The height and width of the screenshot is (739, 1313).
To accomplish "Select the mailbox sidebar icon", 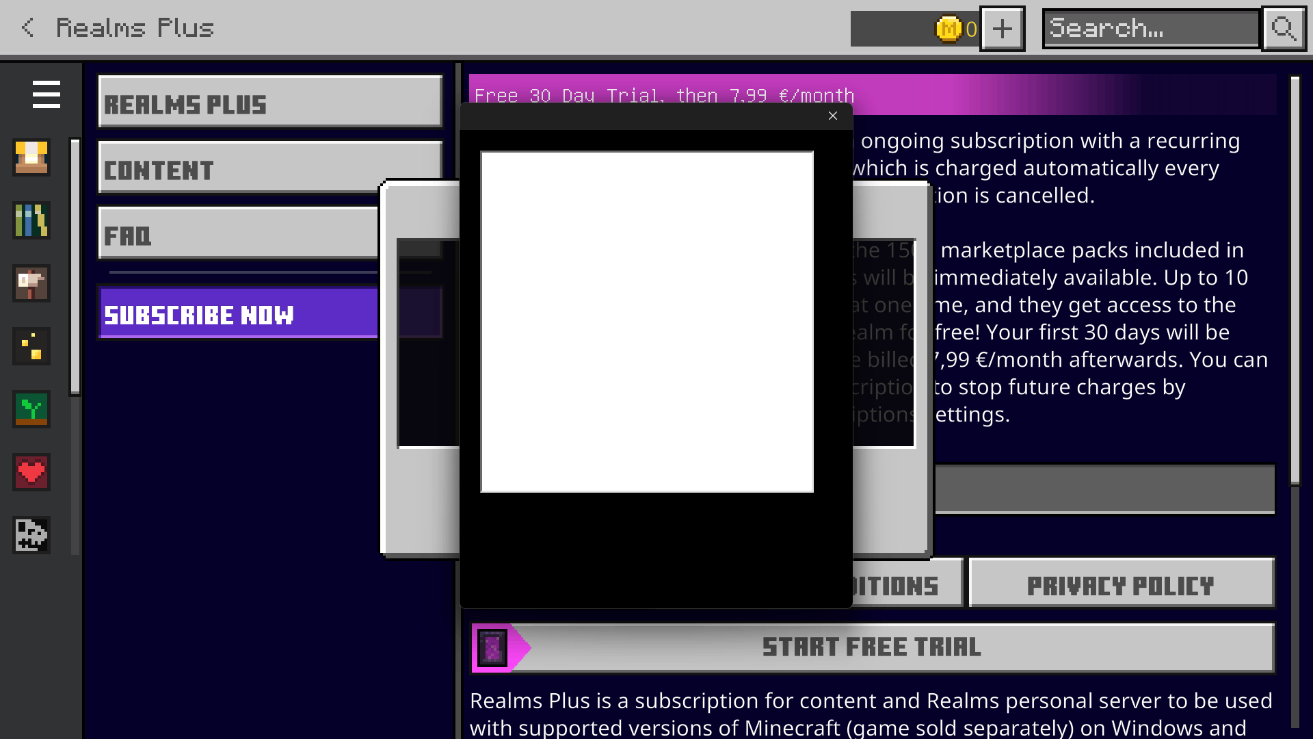I will click(x=31, y=283).
